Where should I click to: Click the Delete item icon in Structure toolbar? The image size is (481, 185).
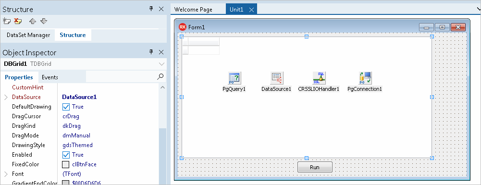18,21
